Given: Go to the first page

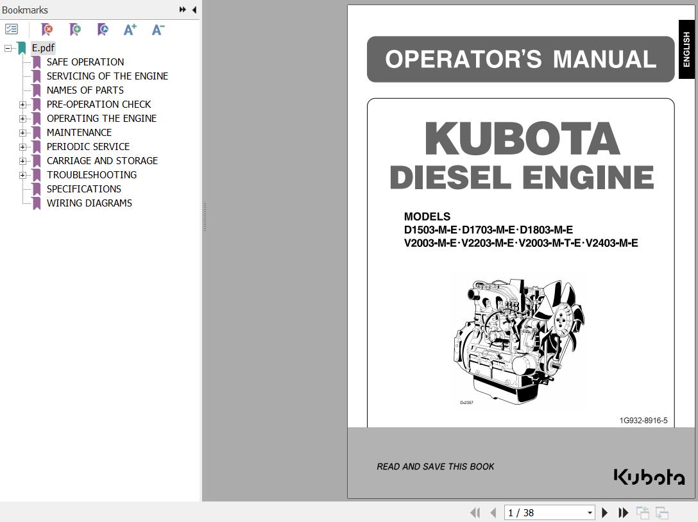Looking at the screenshot, I should pos(475,512).
